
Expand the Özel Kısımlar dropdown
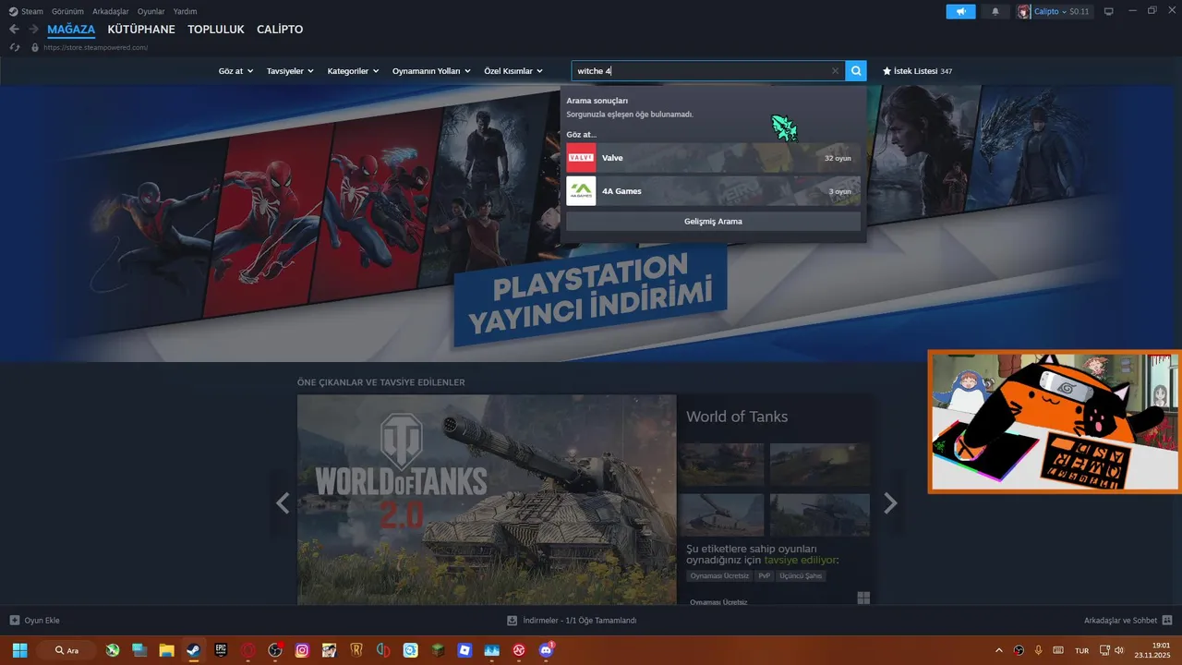coord(513,71)
